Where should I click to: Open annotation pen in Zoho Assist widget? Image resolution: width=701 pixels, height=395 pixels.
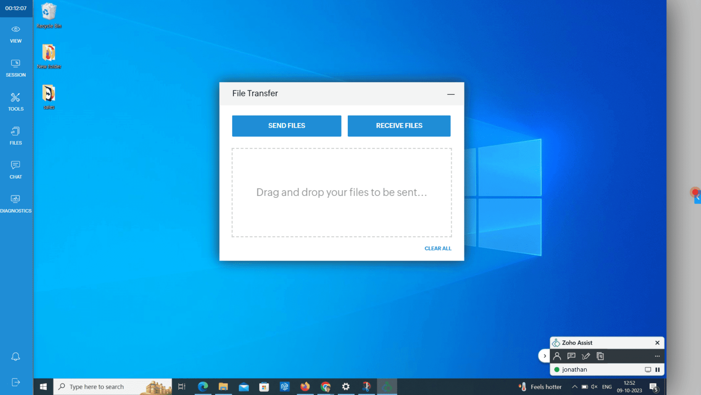[586, 356]
